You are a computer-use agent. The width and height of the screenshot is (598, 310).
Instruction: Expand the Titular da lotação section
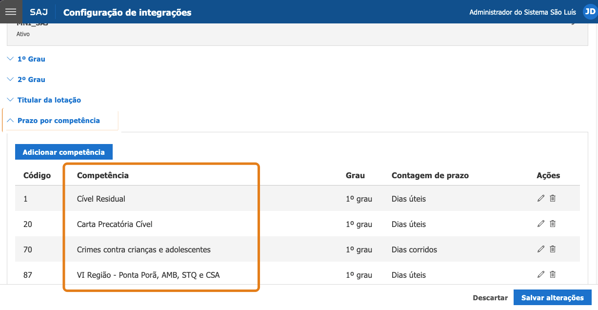pyautogui.click(x=44, y=100)
